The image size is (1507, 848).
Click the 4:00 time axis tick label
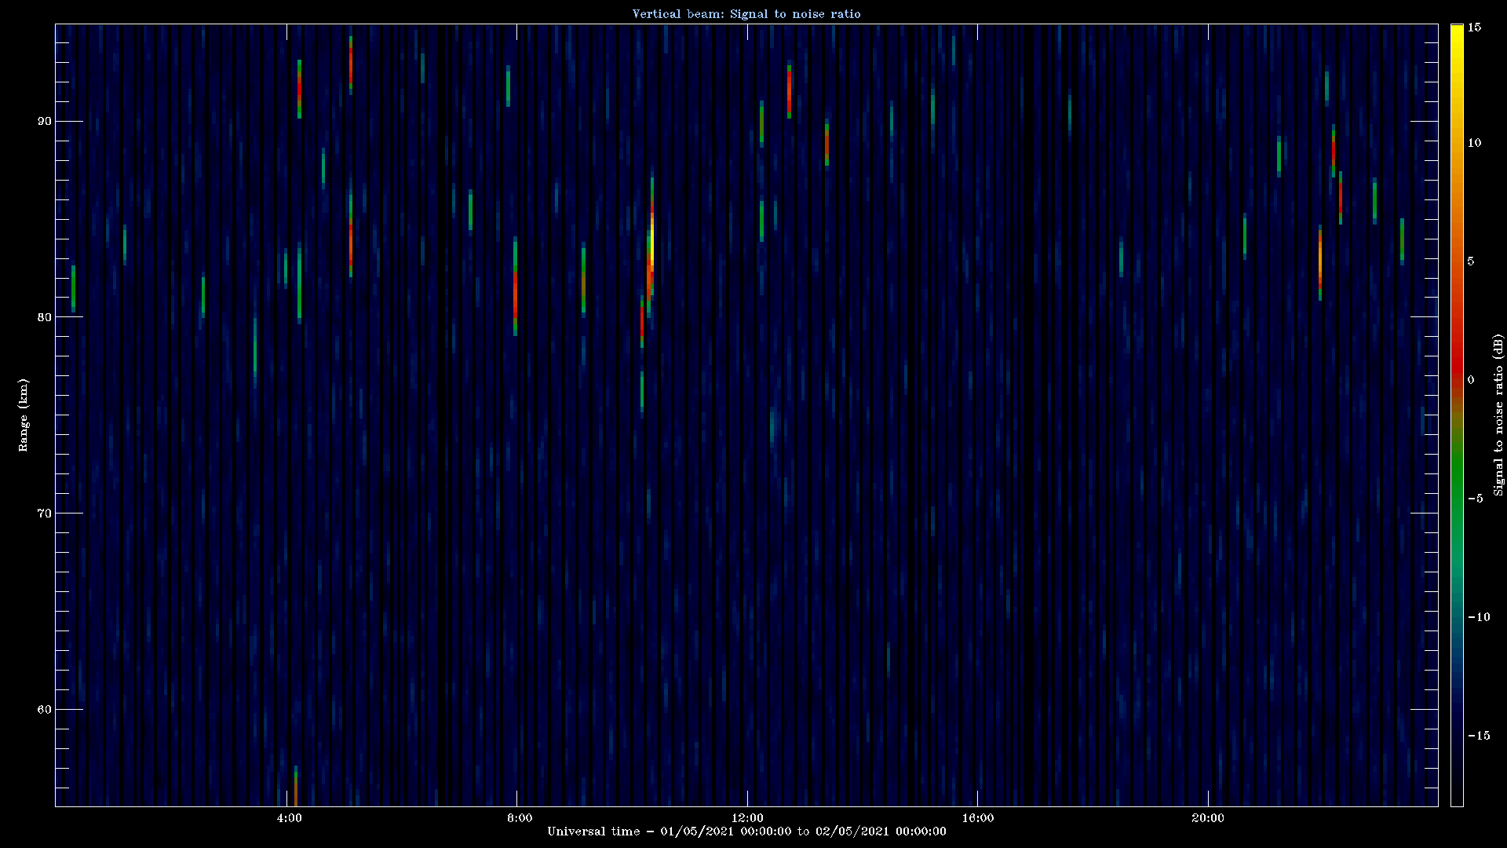coord(290,818)
